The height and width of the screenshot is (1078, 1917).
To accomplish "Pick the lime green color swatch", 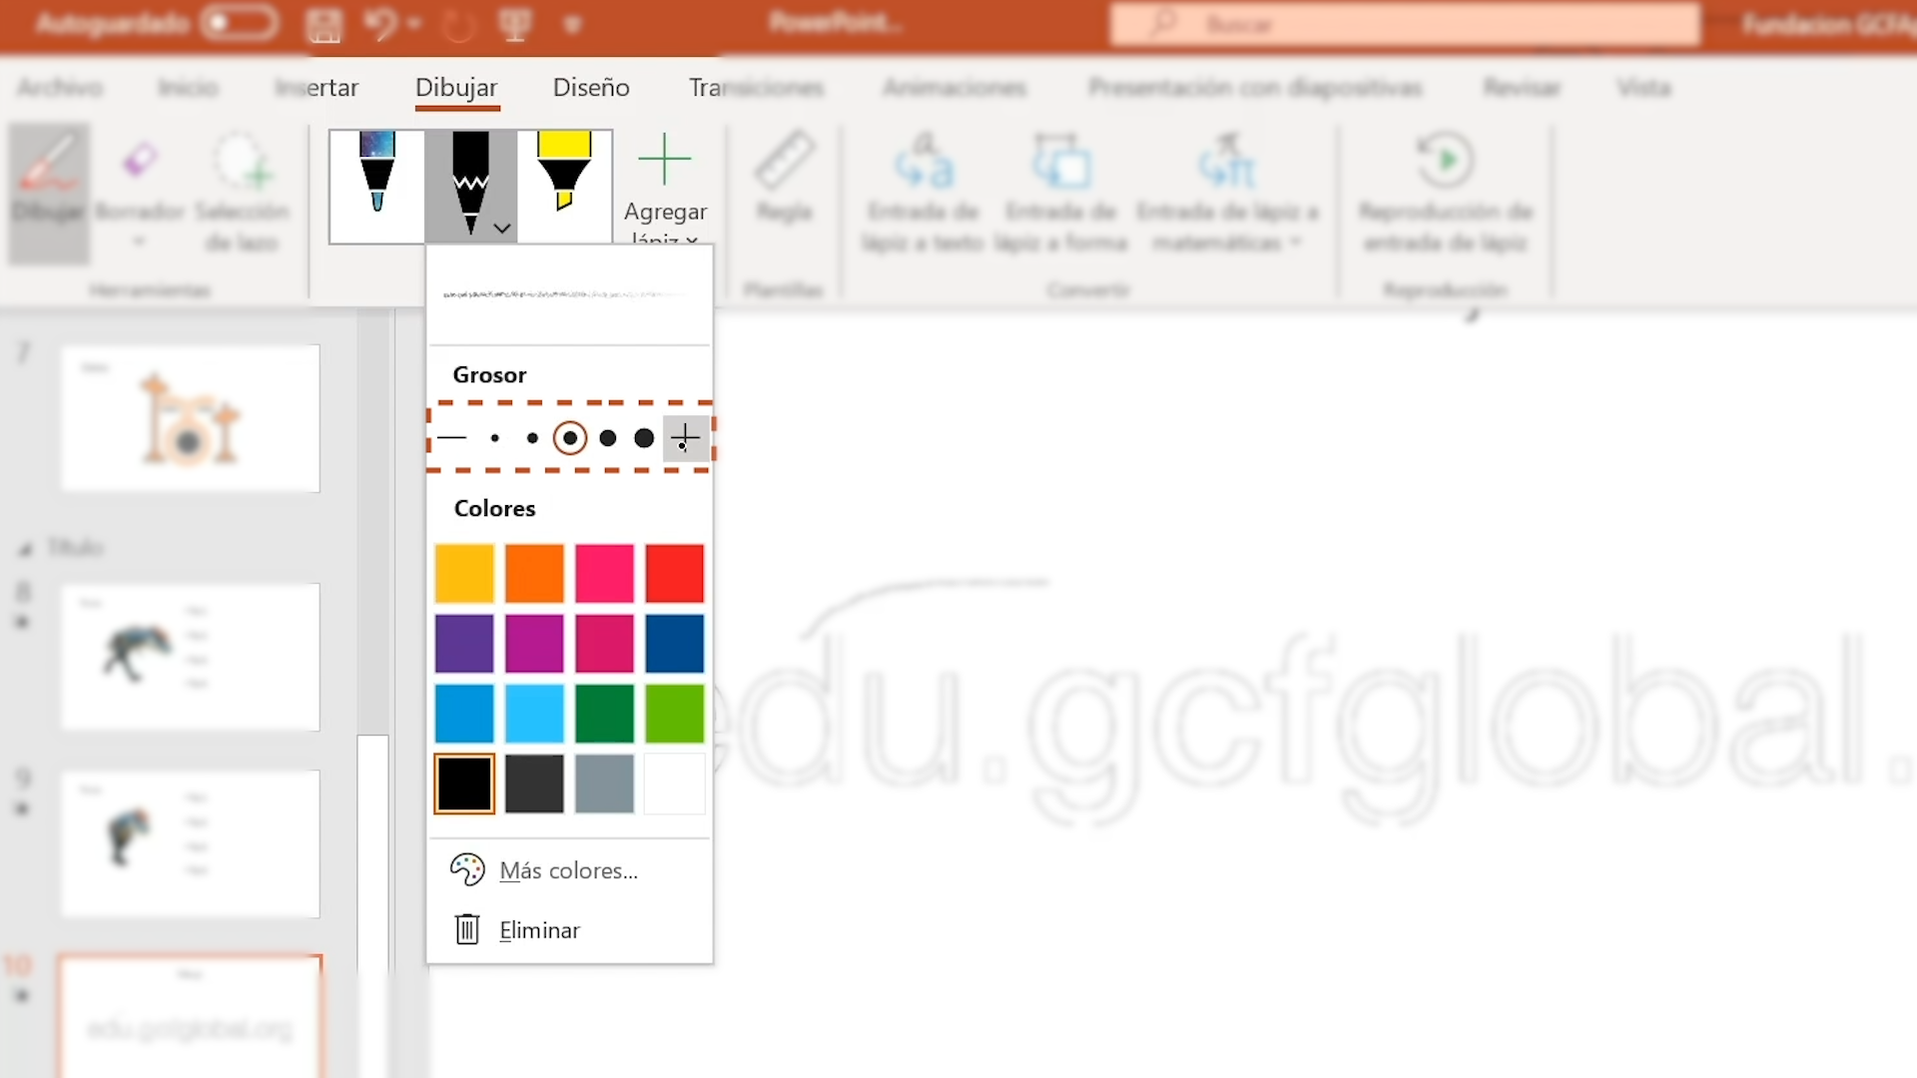I will point(674,713).
